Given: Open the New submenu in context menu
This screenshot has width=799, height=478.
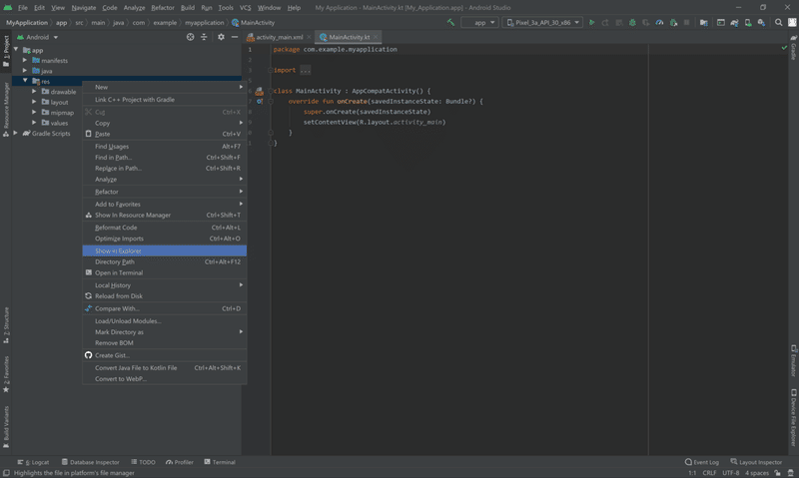Looking at the screenshot, I should click(x=165, y=87).
